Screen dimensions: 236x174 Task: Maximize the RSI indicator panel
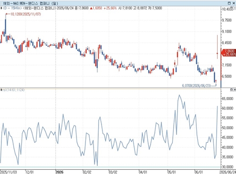[x=232, y=90]
